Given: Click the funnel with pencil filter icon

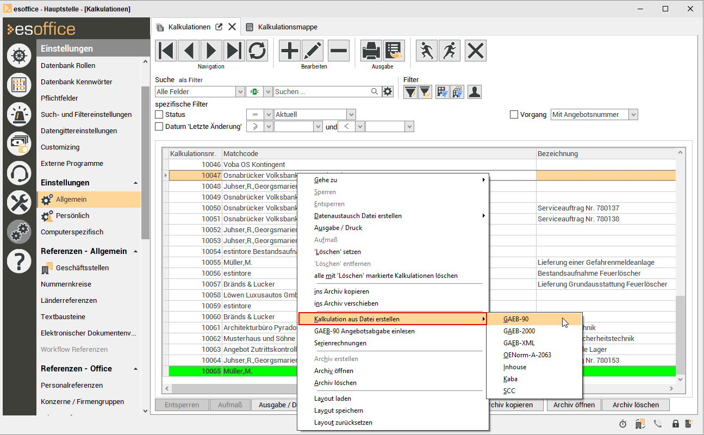Looking at the screenshot, I should (410, 92).
